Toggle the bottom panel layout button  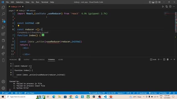click(x=153, y=2)
